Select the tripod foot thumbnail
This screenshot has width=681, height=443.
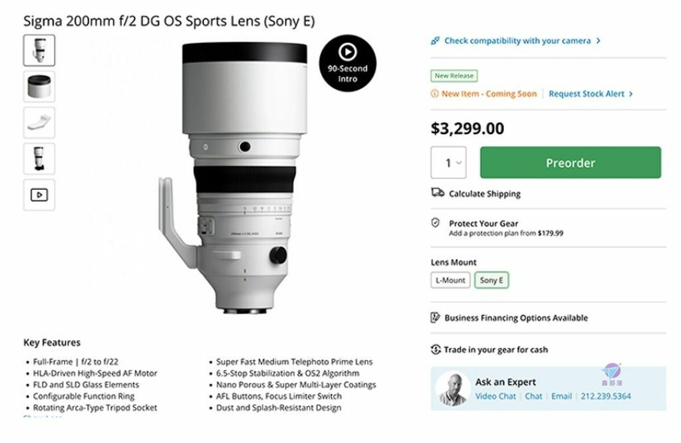click(x=39, y=123)
